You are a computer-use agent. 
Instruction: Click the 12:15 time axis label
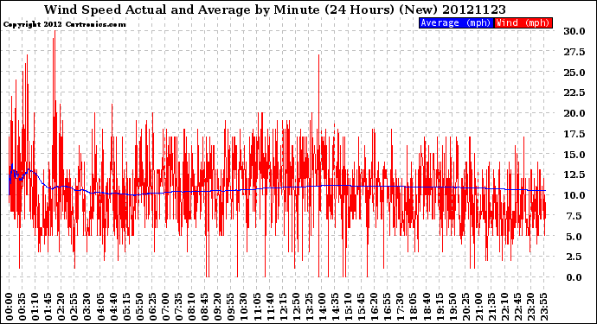(x=283, y=307)
